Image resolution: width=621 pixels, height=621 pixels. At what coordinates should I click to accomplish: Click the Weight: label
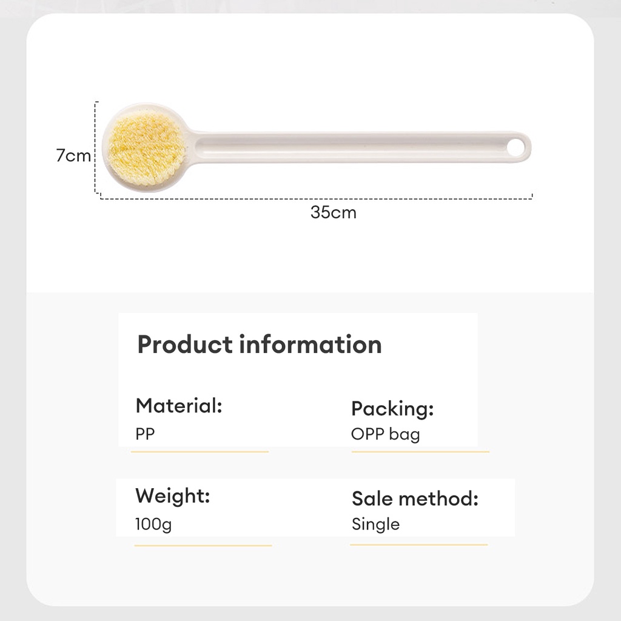pyautogui.click(x=173, y=496)
